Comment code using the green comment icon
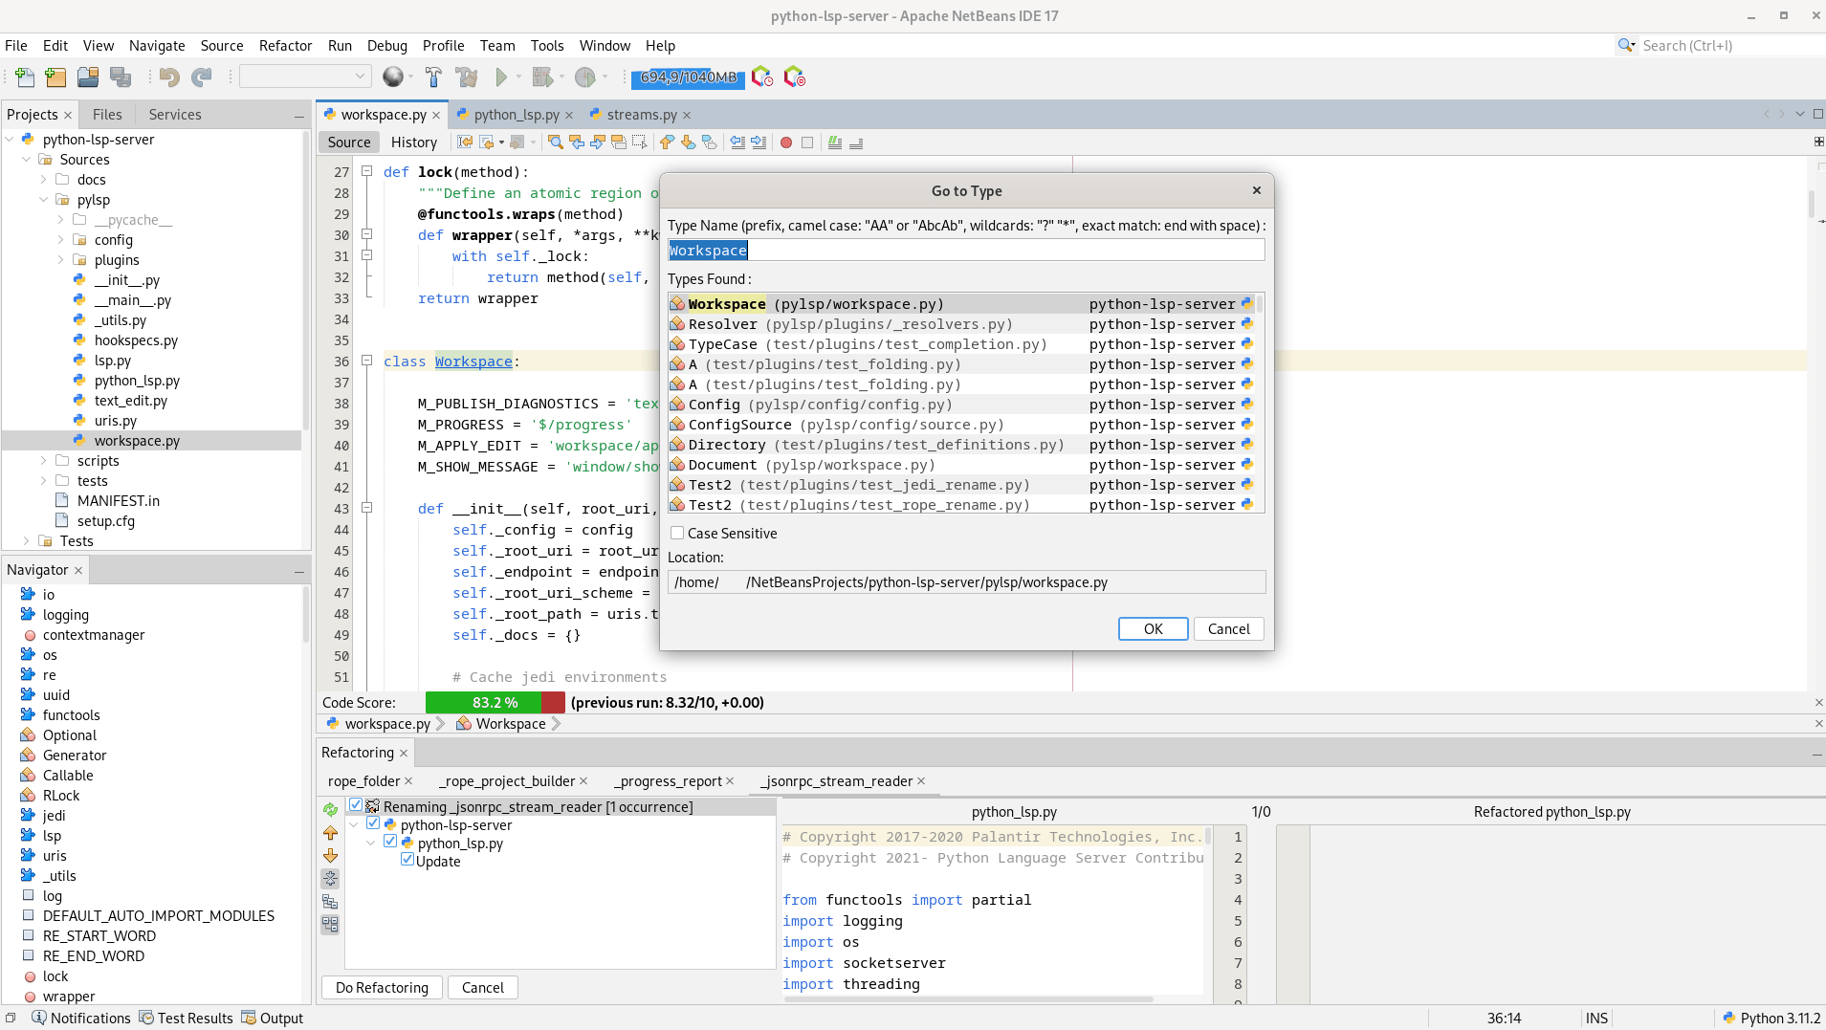The image size is (1826, 1030). pos(836,142)
